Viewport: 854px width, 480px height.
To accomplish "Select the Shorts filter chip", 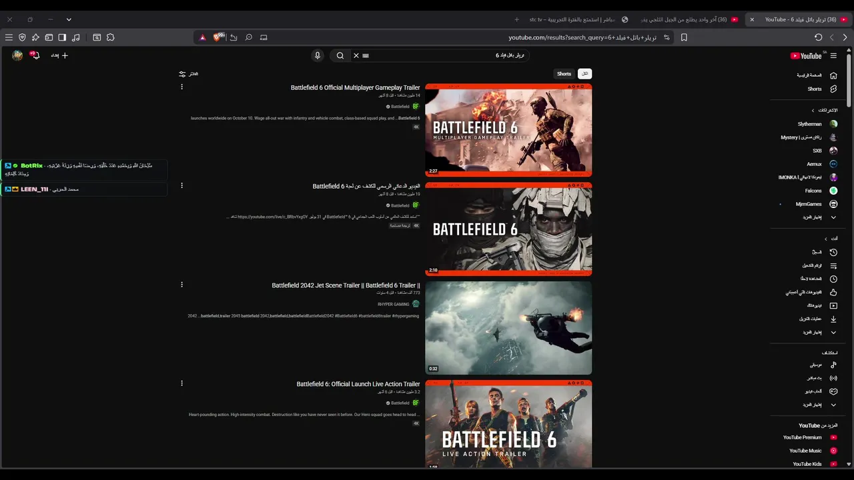I will coord(564,74).
